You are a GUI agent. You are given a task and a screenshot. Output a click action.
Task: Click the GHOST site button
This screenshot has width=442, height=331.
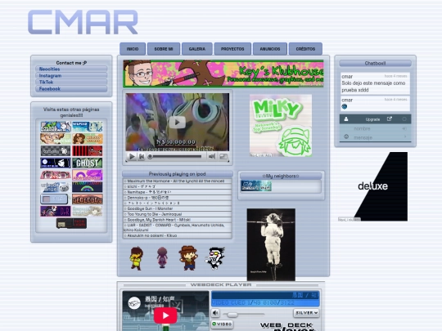coord(88,163)
